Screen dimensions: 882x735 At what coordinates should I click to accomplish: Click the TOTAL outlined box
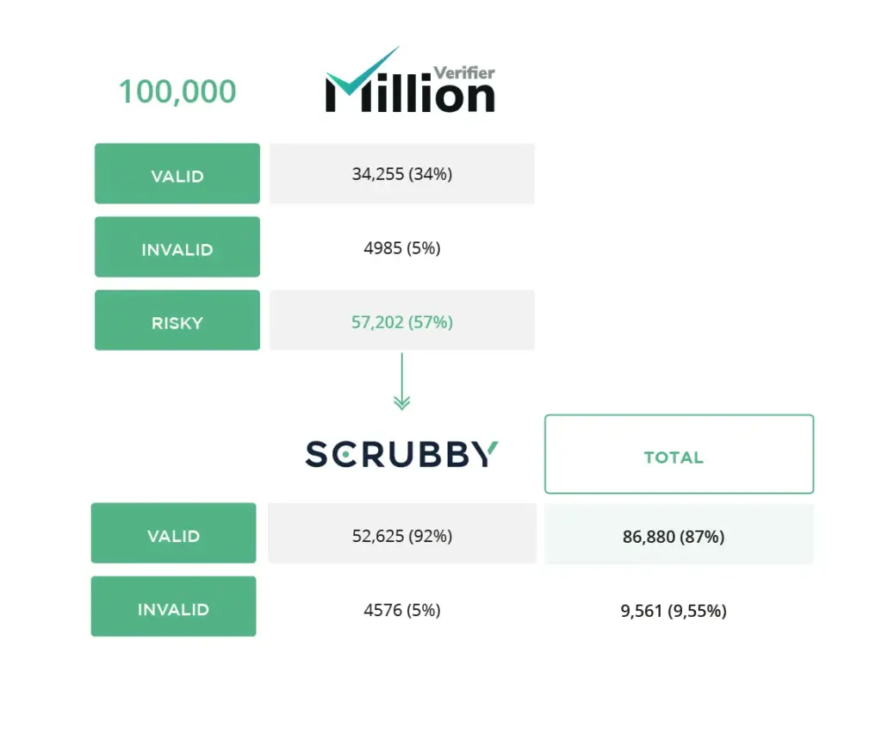[x=679, y=454]
